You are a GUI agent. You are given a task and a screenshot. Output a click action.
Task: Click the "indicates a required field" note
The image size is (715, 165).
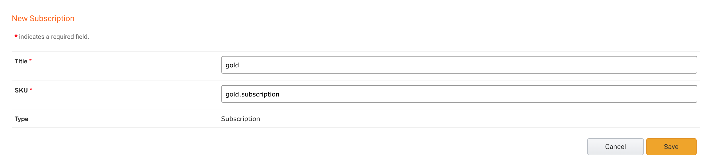click(54, 37)
